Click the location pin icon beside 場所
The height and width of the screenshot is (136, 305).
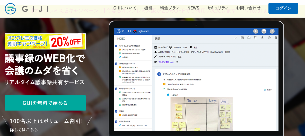pyautogui.click(x=191, y=47)
